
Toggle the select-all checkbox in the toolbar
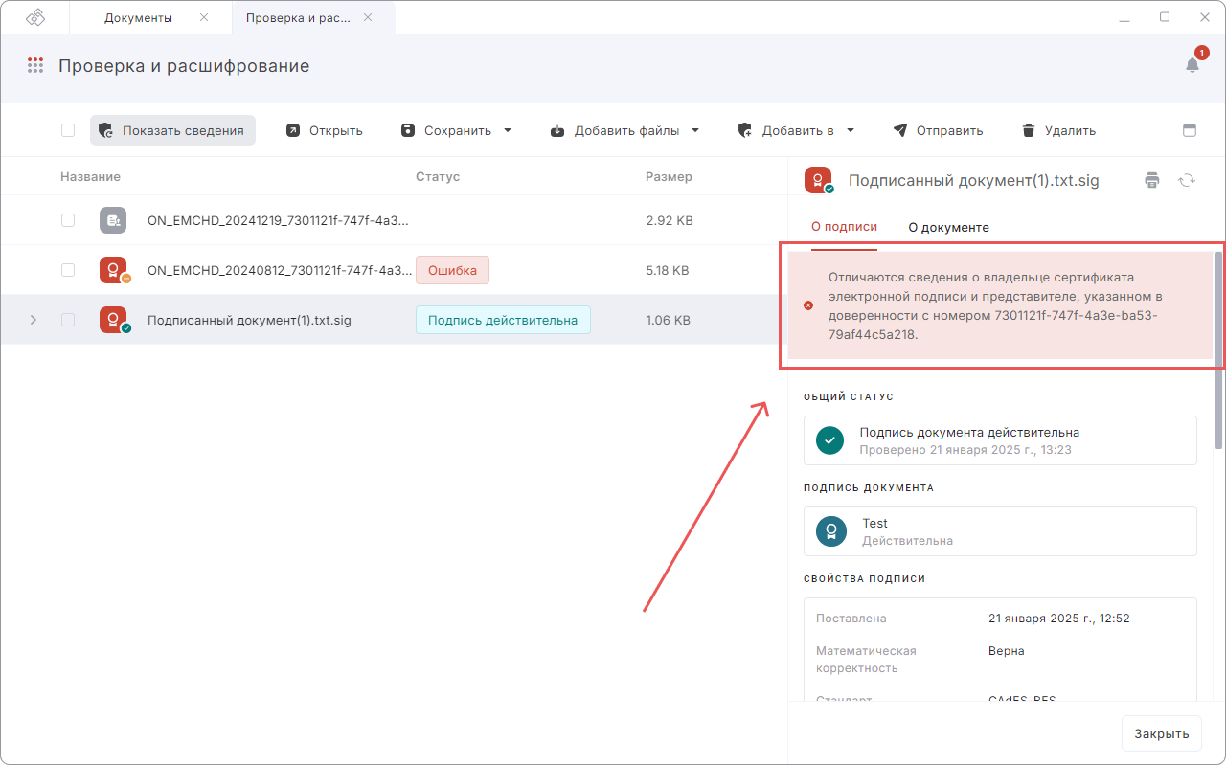(x=68, y=130)
